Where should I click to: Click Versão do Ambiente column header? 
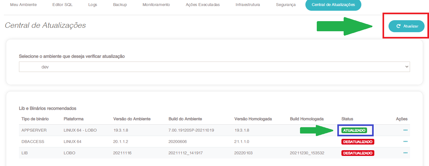[132, 119]
